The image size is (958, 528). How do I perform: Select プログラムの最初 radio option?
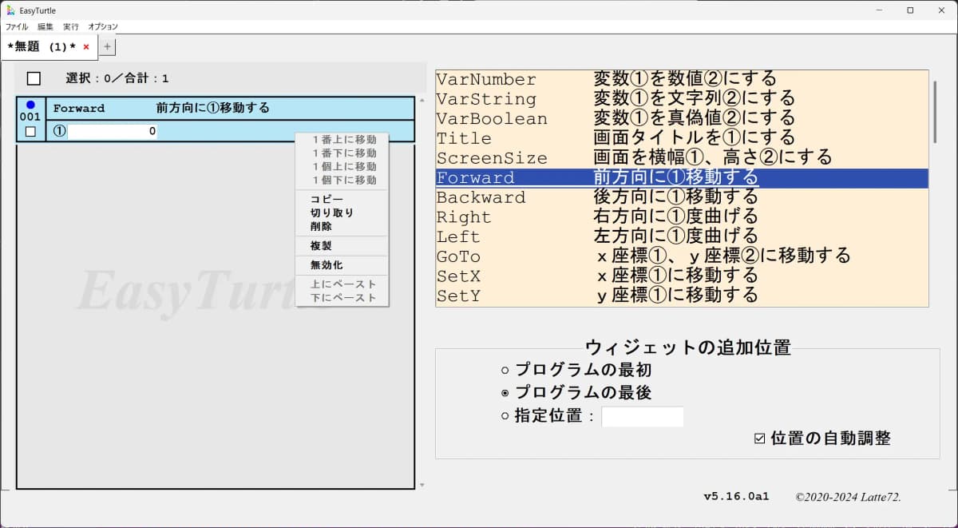505,371
